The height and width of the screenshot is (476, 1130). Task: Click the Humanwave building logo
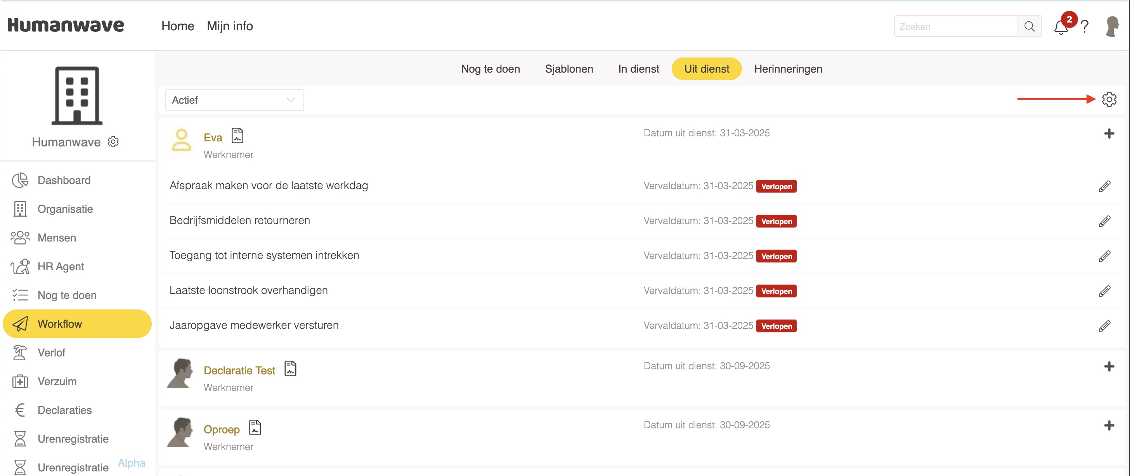[77, 96]
